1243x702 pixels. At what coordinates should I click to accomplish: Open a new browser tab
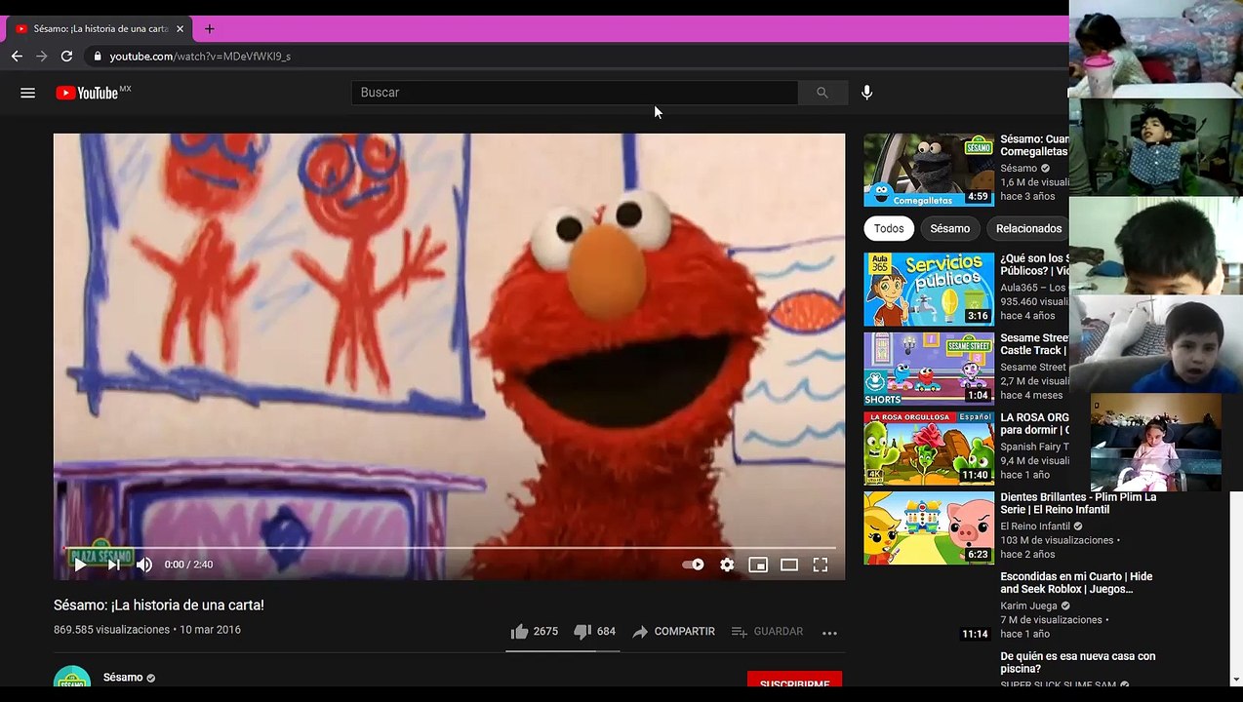tap(209, 29)
